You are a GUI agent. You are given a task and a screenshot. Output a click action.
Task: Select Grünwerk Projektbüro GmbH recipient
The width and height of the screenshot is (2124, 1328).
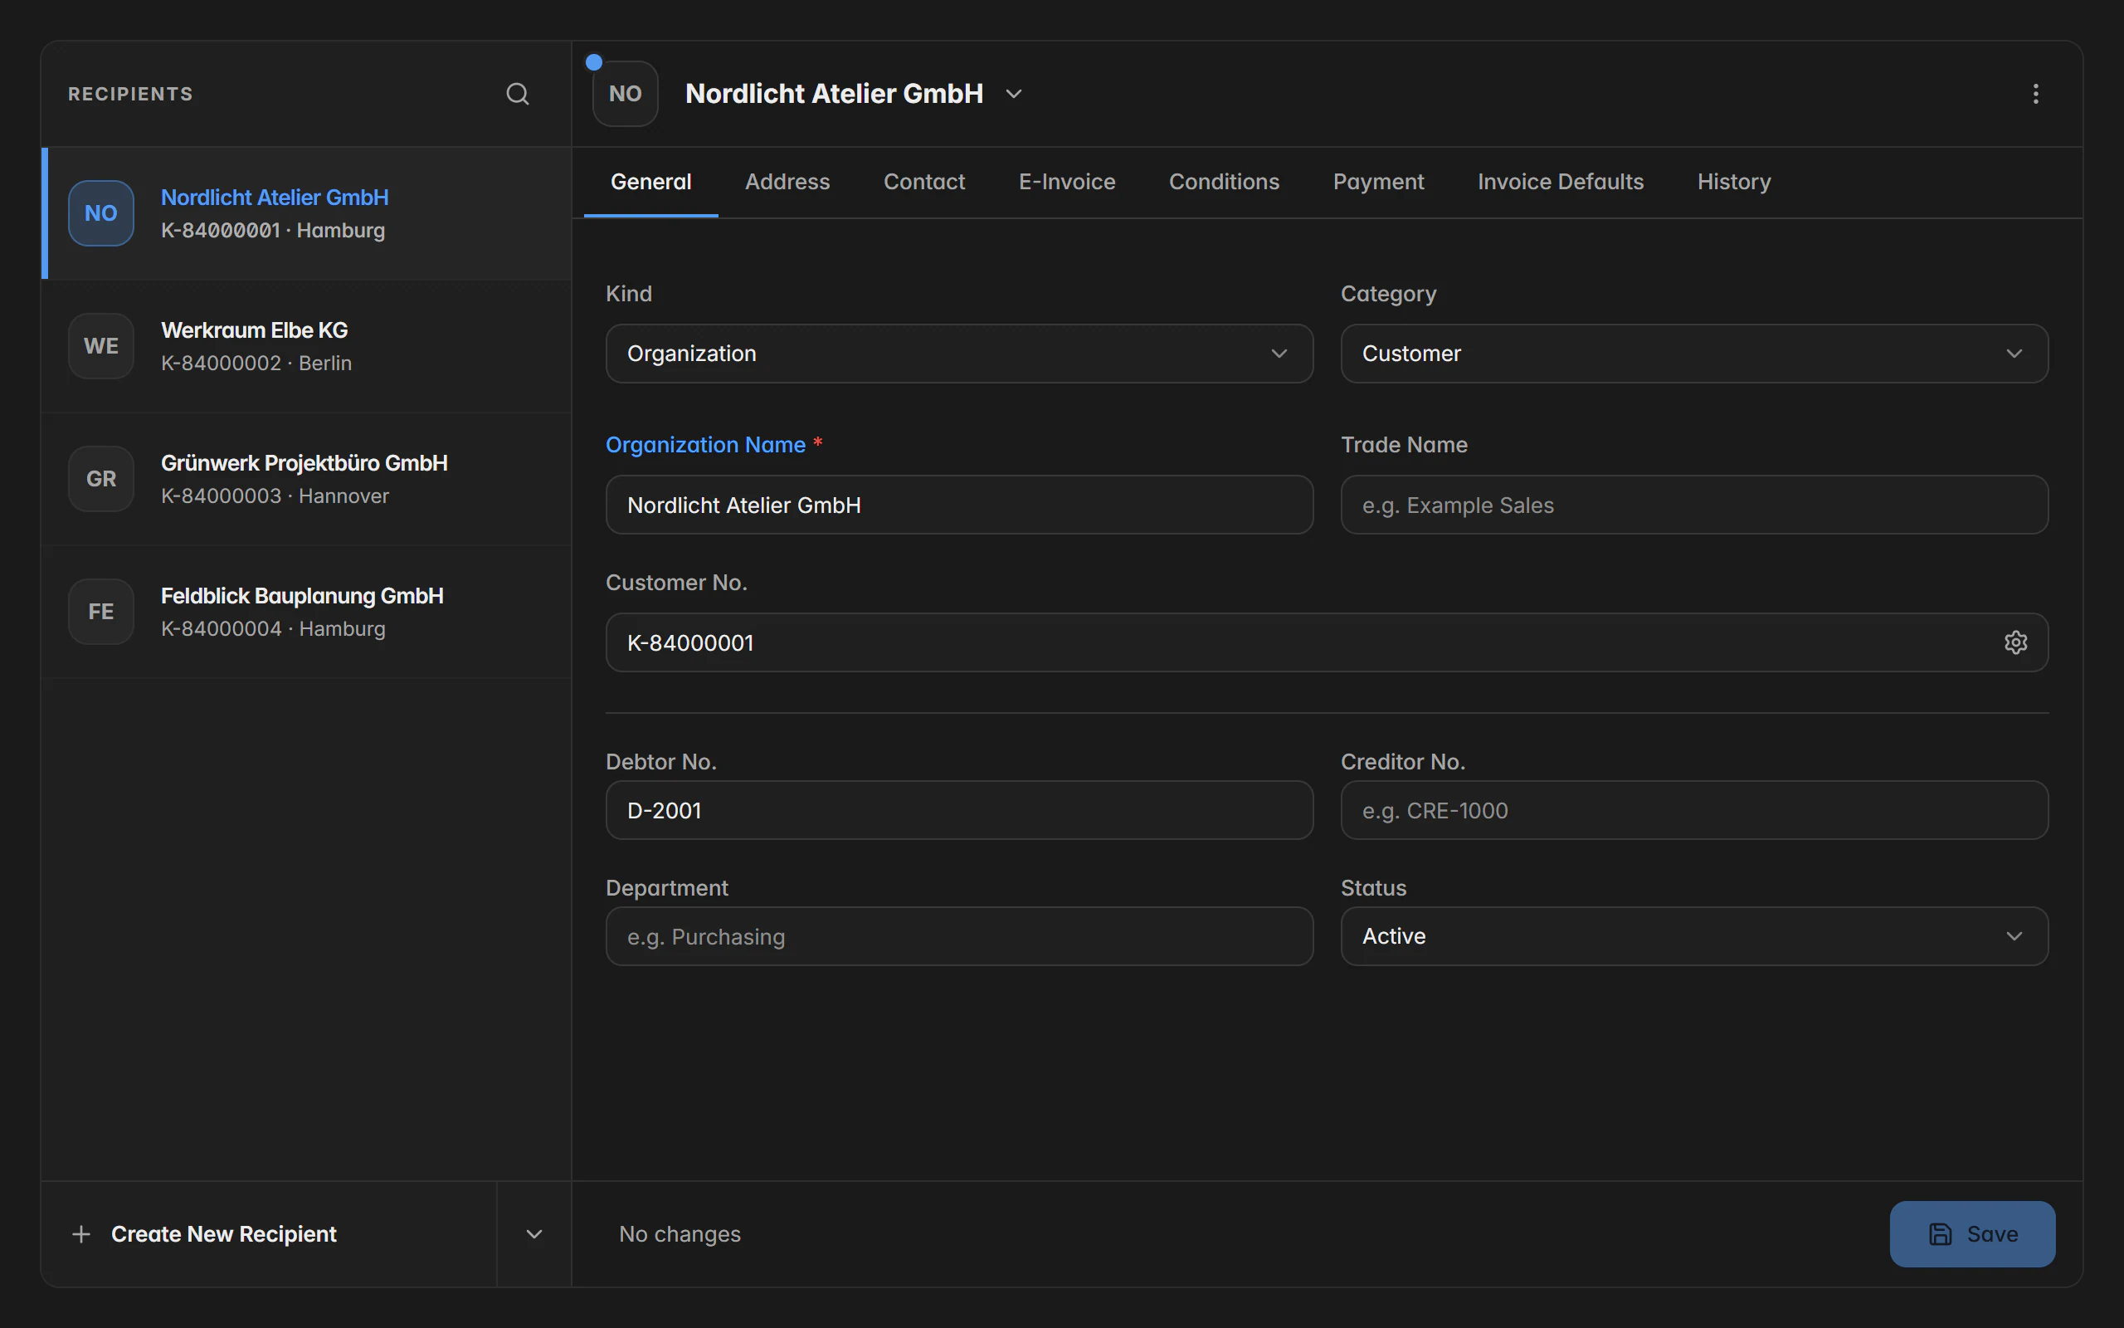pyautogui.click(x=306, y=479)
